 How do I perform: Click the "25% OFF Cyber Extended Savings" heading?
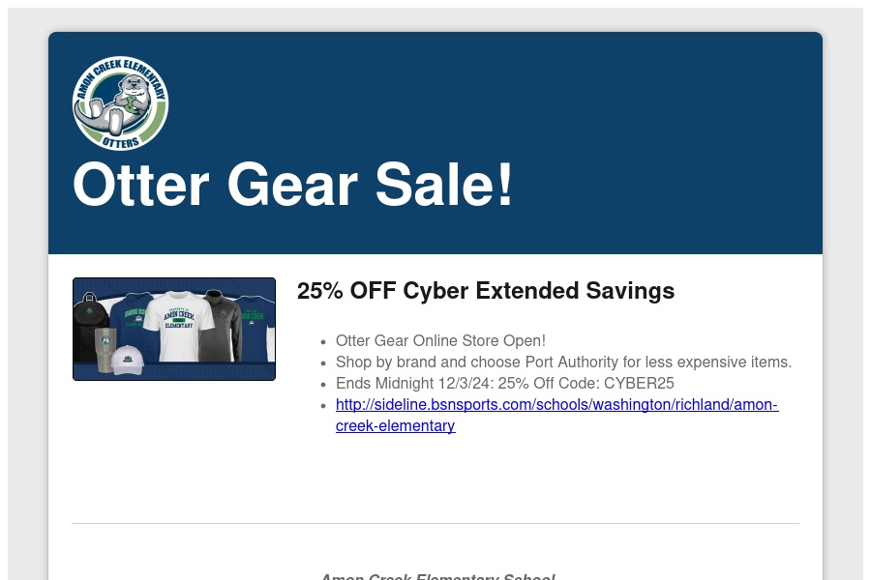pos(485,291)
